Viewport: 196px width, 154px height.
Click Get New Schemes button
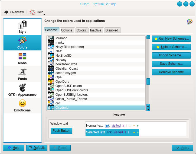click(x=171, y=39)
